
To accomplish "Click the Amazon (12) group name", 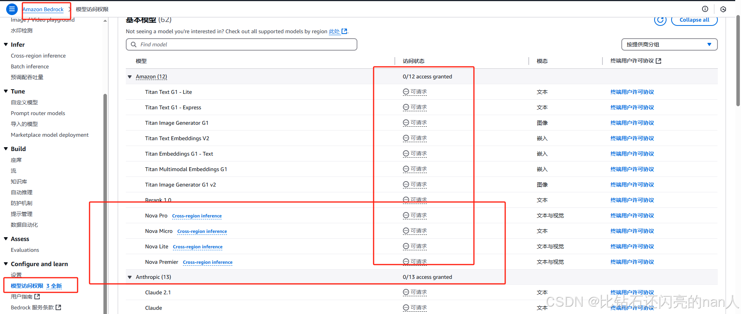I will click(x=151, y=77).
